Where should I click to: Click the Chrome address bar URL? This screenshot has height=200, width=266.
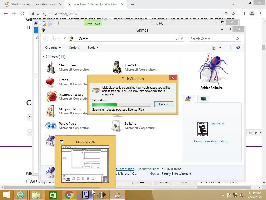pos(57,14)
